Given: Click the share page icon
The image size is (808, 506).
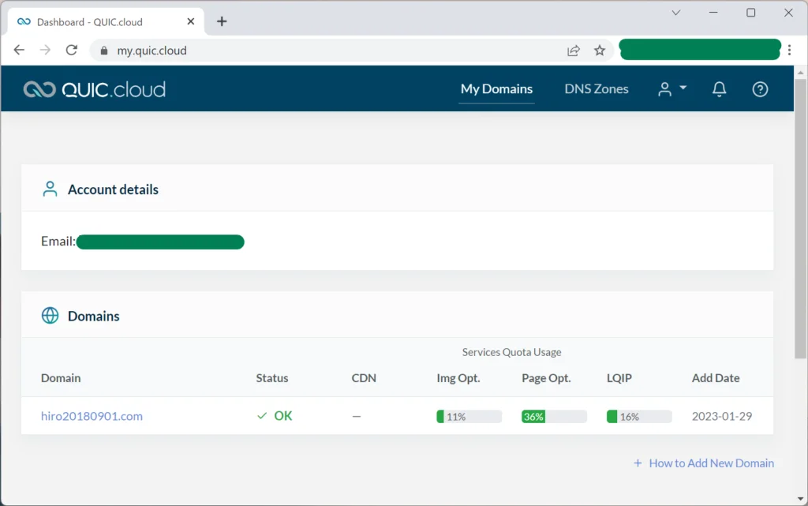Looking at the screenshot, I should (574, 51).
